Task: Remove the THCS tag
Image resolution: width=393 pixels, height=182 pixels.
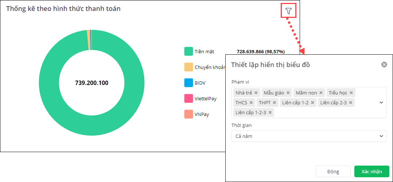Action: coord(251,102)
